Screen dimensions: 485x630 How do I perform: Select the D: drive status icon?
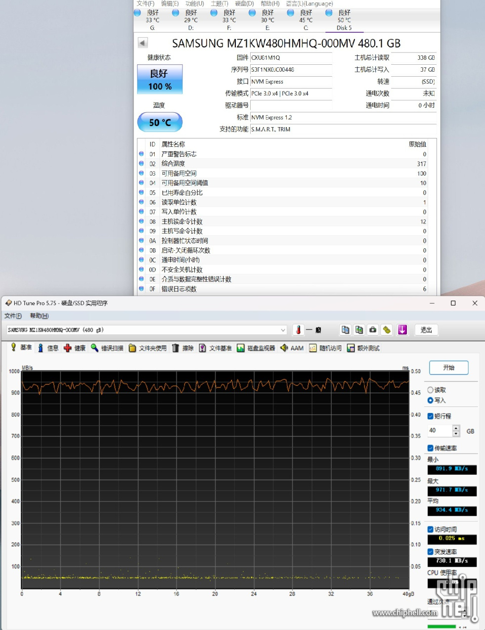point(176,13)
